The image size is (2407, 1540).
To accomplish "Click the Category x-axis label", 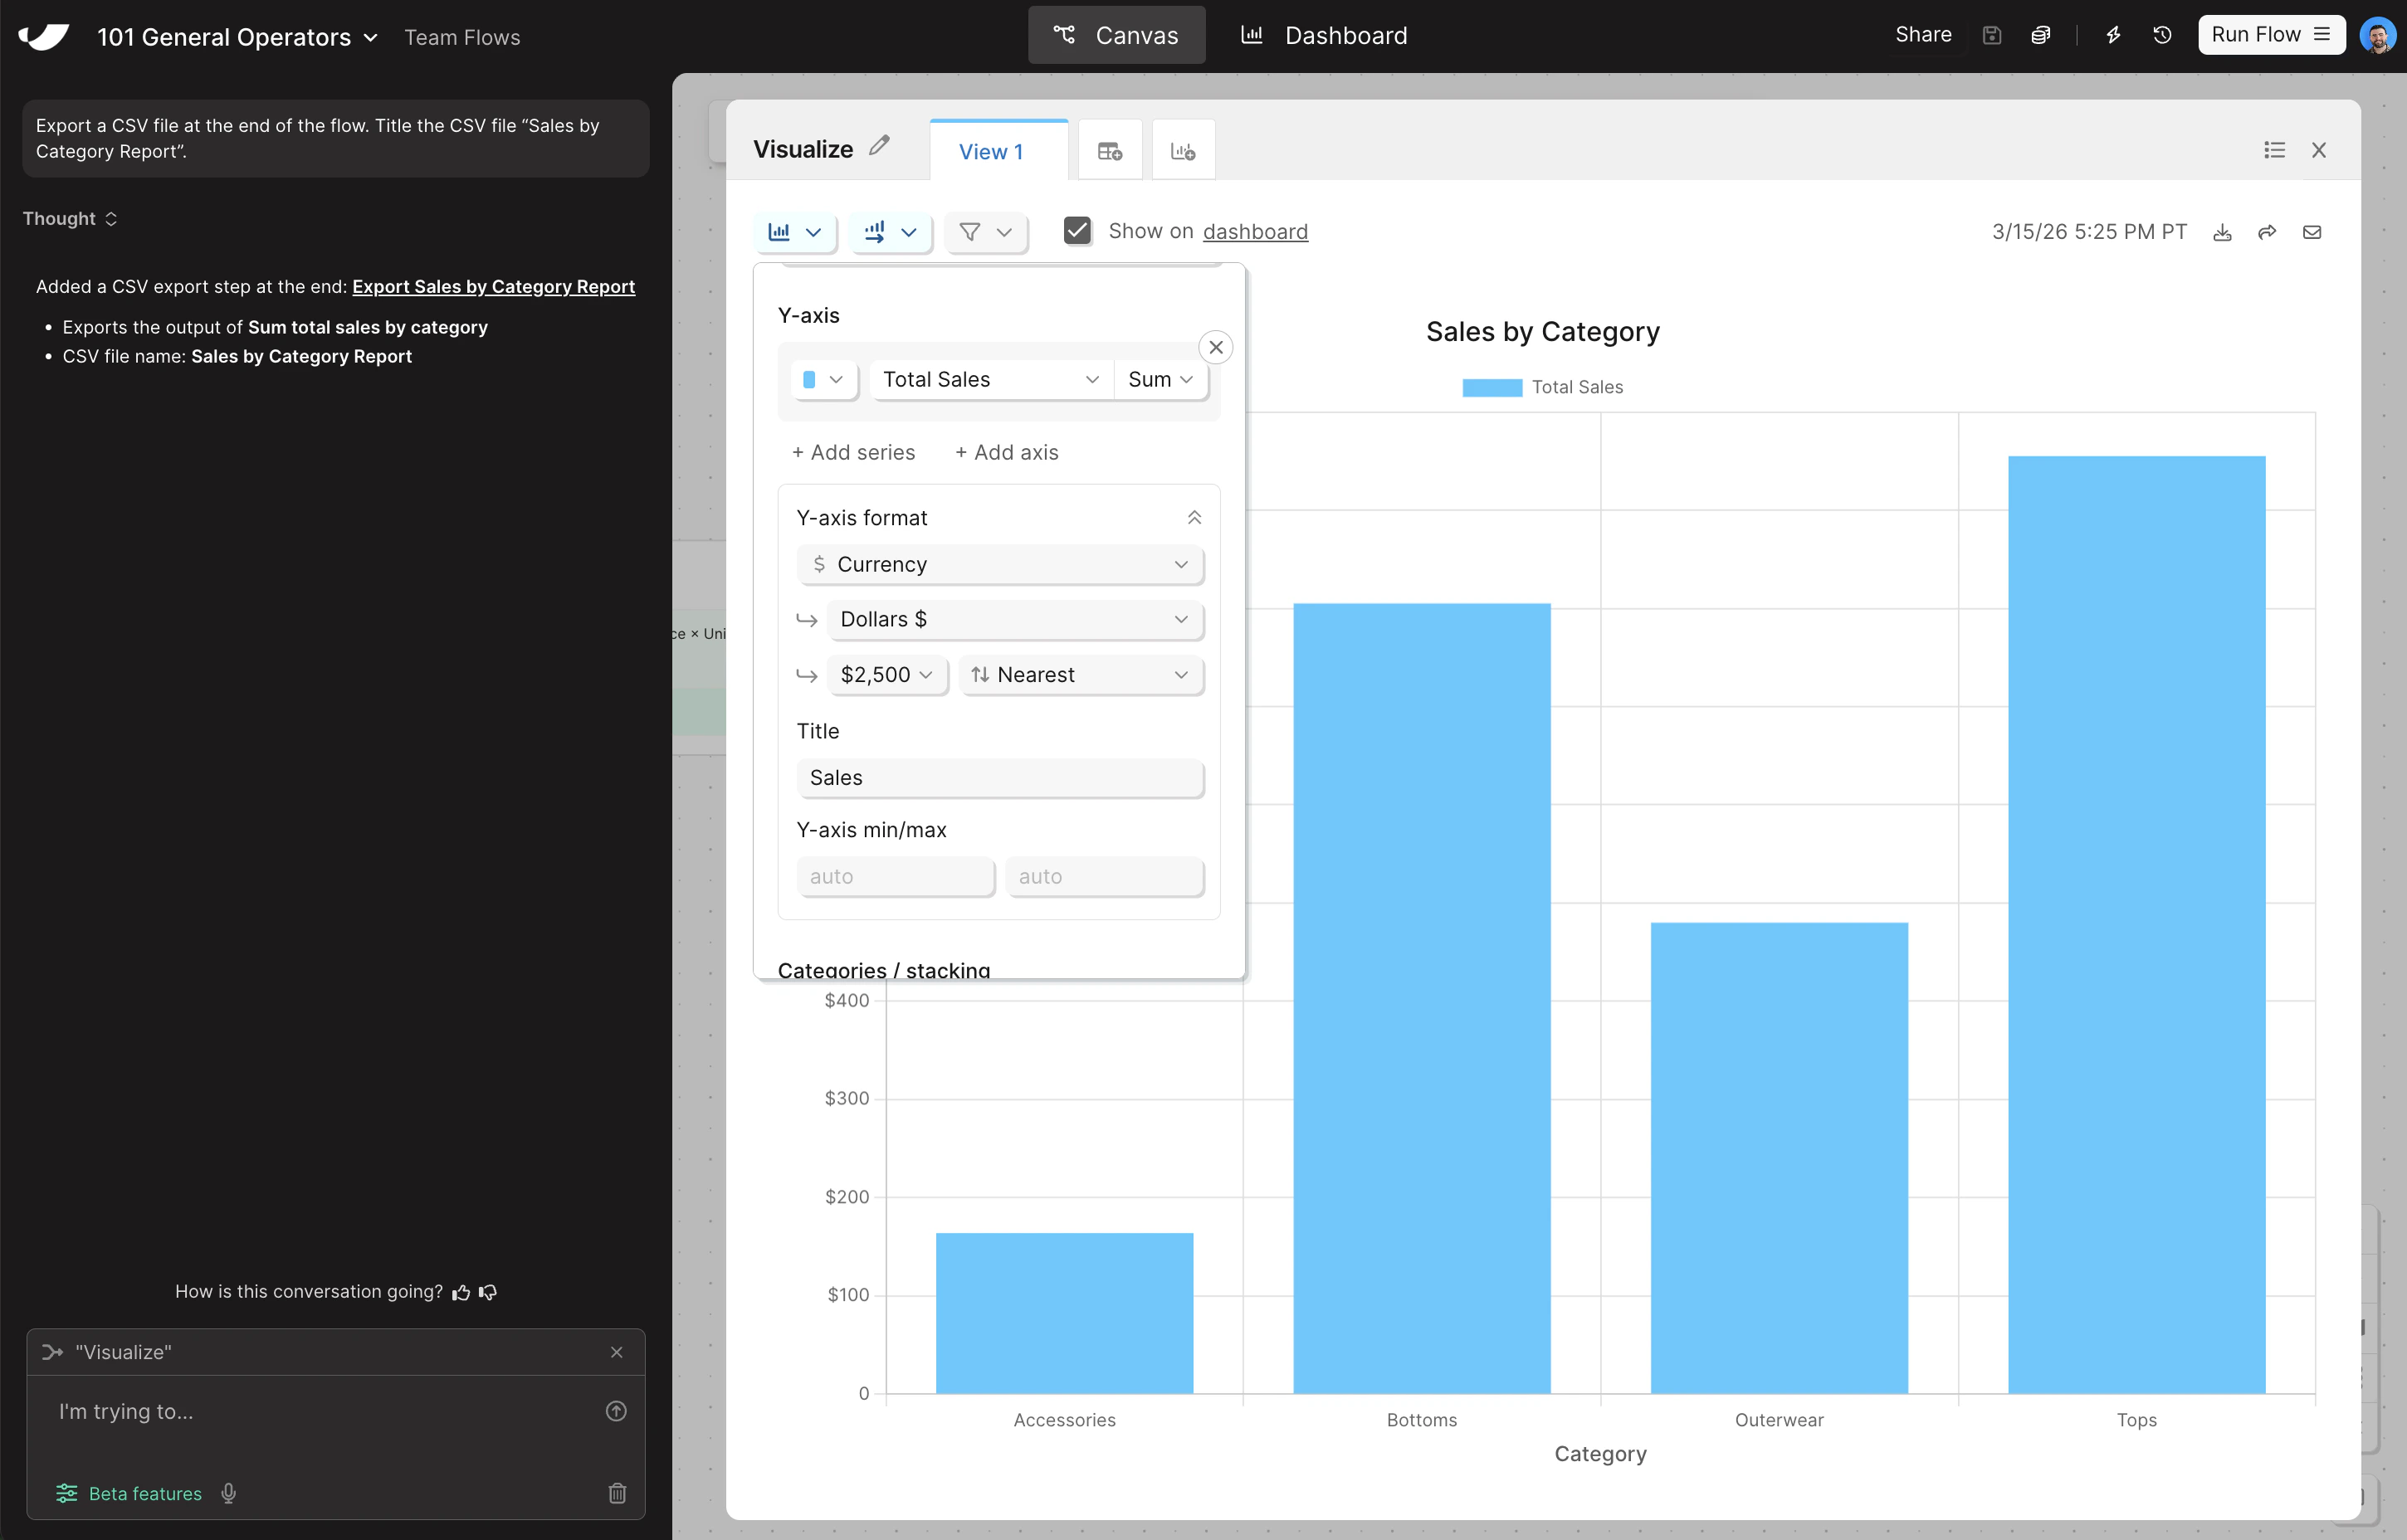I will click(1600, 1453).
